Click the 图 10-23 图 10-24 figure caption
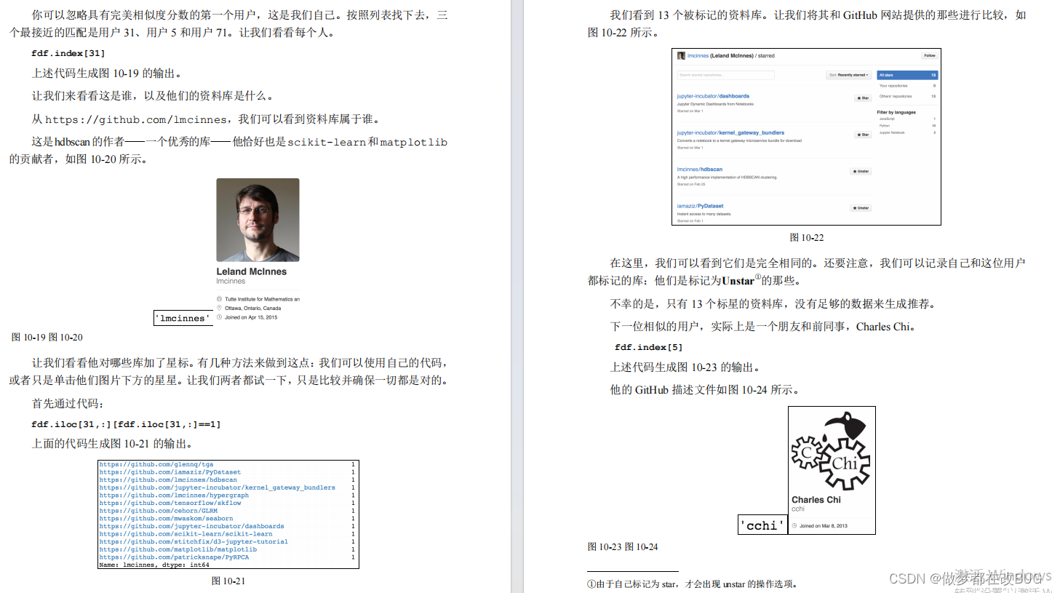This screenshot has height=593, width=1052. [x=623, y=546]
